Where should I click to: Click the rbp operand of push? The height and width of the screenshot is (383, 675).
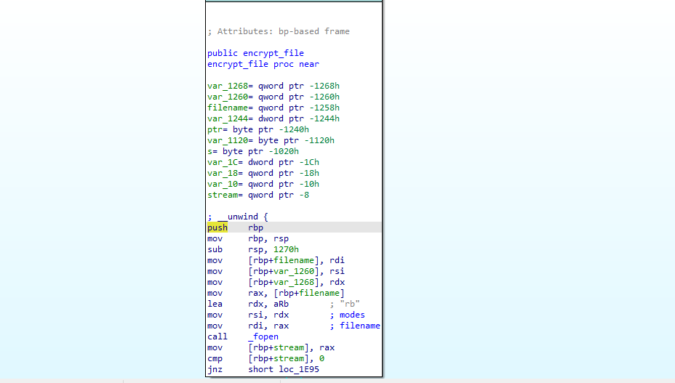tap(256, 227)
